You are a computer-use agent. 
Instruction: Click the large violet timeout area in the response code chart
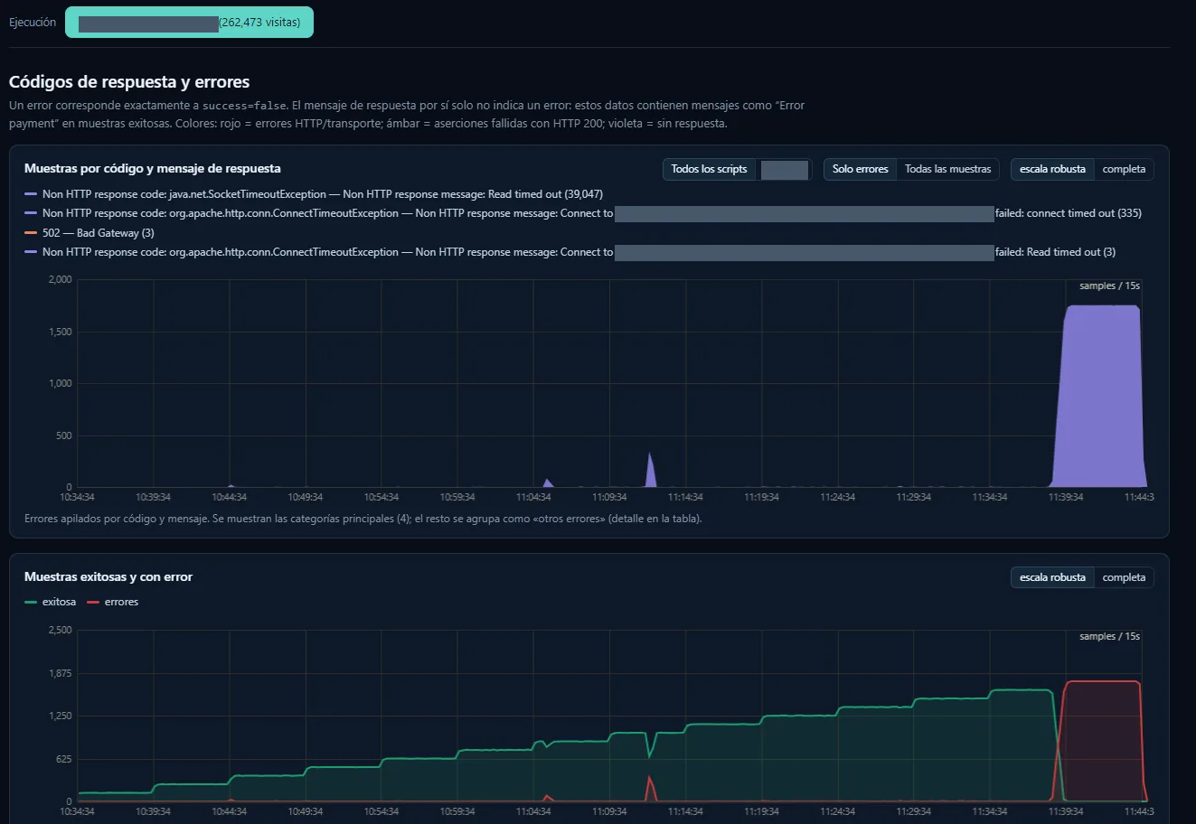click(1100, 398)
